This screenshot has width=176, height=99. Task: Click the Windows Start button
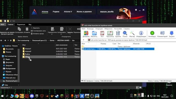tap(2, 96)
